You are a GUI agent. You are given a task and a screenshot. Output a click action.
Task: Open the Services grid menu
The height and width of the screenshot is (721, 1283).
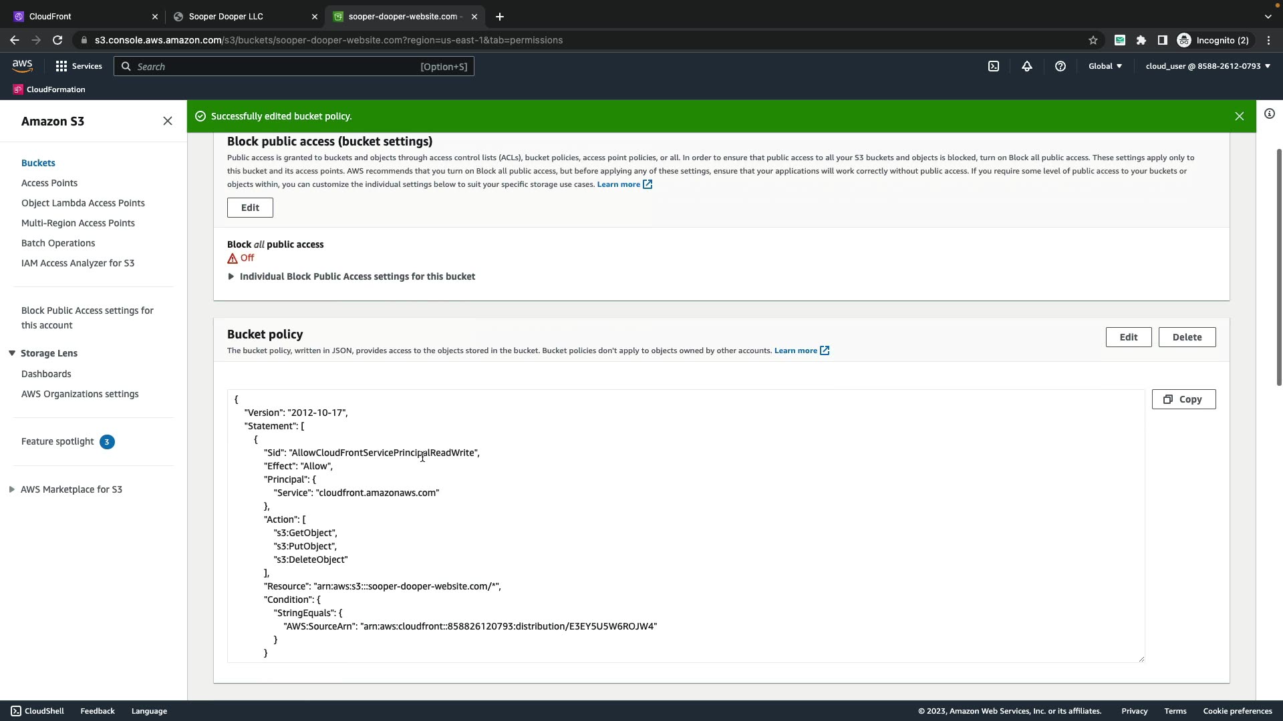[x=79, y=66]
